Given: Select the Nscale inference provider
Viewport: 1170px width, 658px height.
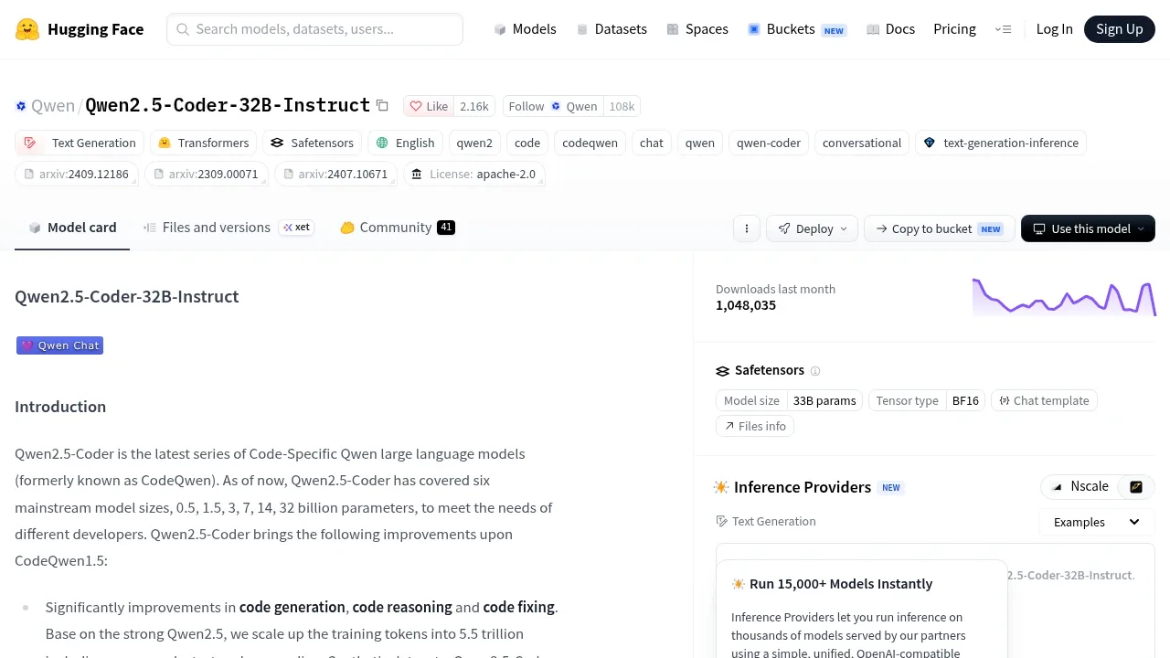Looking at the screenshot, I should click(x=1080, y=486).
